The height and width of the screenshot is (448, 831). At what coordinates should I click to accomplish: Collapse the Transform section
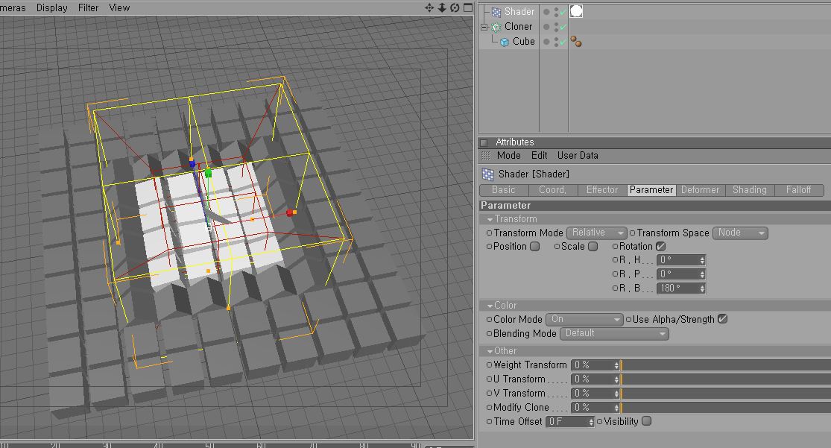click(x=490, y=219)
